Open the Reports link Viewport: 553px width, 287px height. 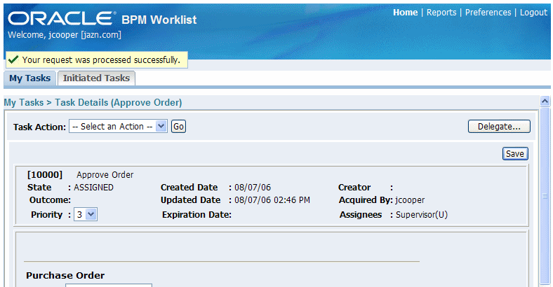441,13
